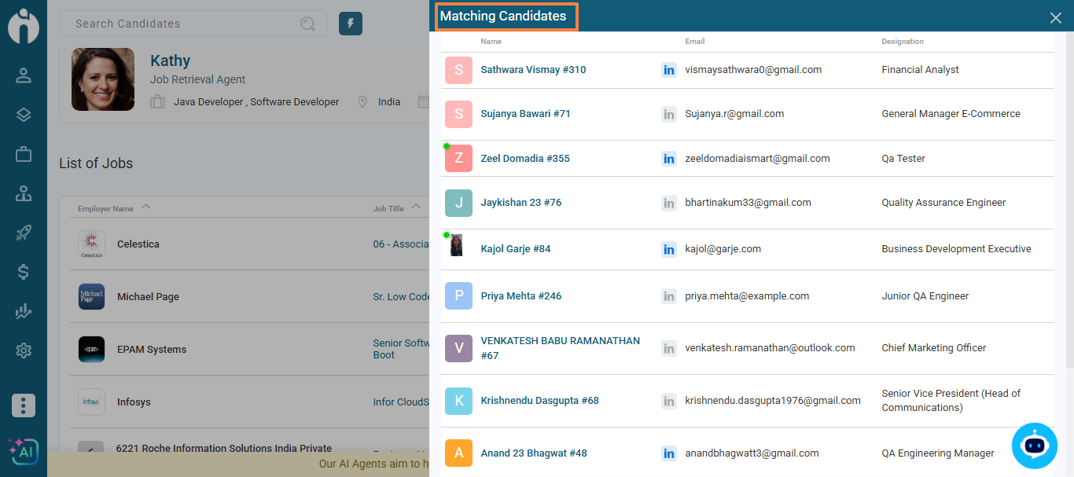Open the three-dots more menu in sidebar
This screenshot has width=1074, height=477.
[x=24, y=405]
